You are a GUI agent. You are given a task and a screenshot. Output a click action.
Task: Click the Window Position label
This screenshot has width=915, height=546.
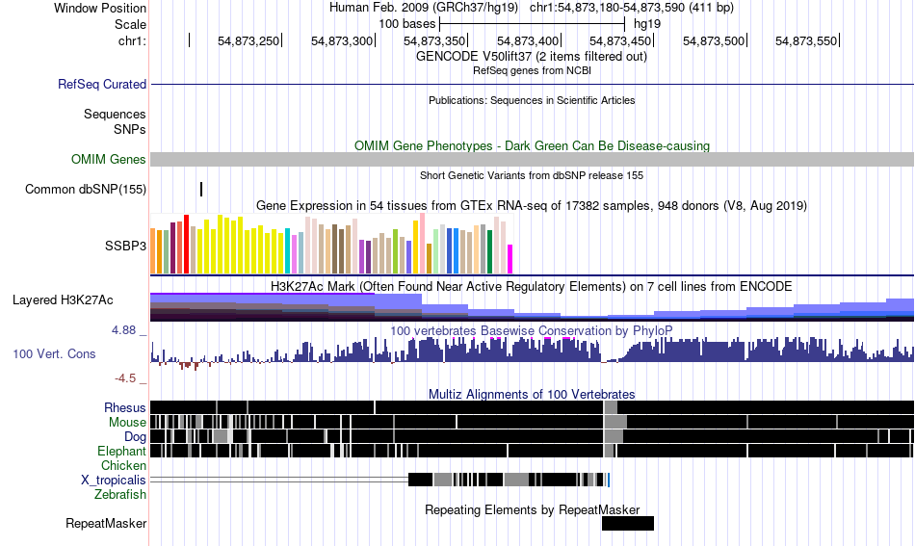pyautogui.click(x=100, y=8)
